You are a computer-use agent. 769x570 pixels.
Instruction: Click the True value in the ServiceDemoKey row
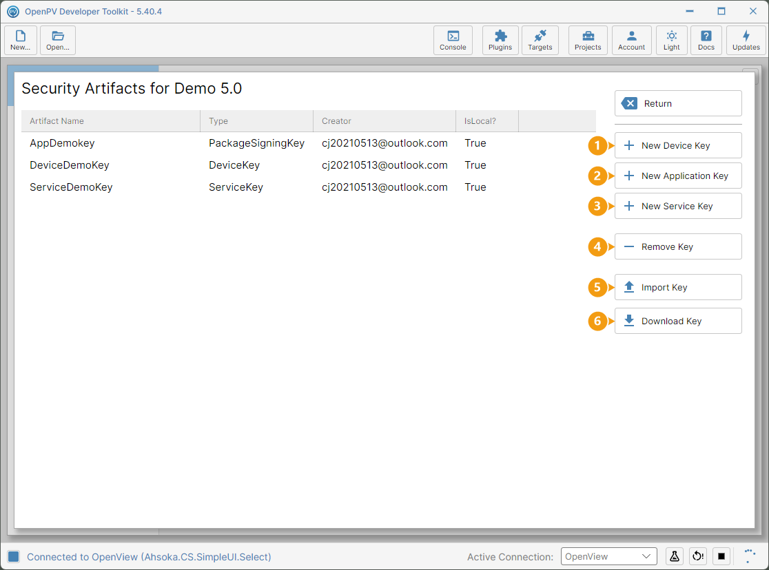point(475,187)
